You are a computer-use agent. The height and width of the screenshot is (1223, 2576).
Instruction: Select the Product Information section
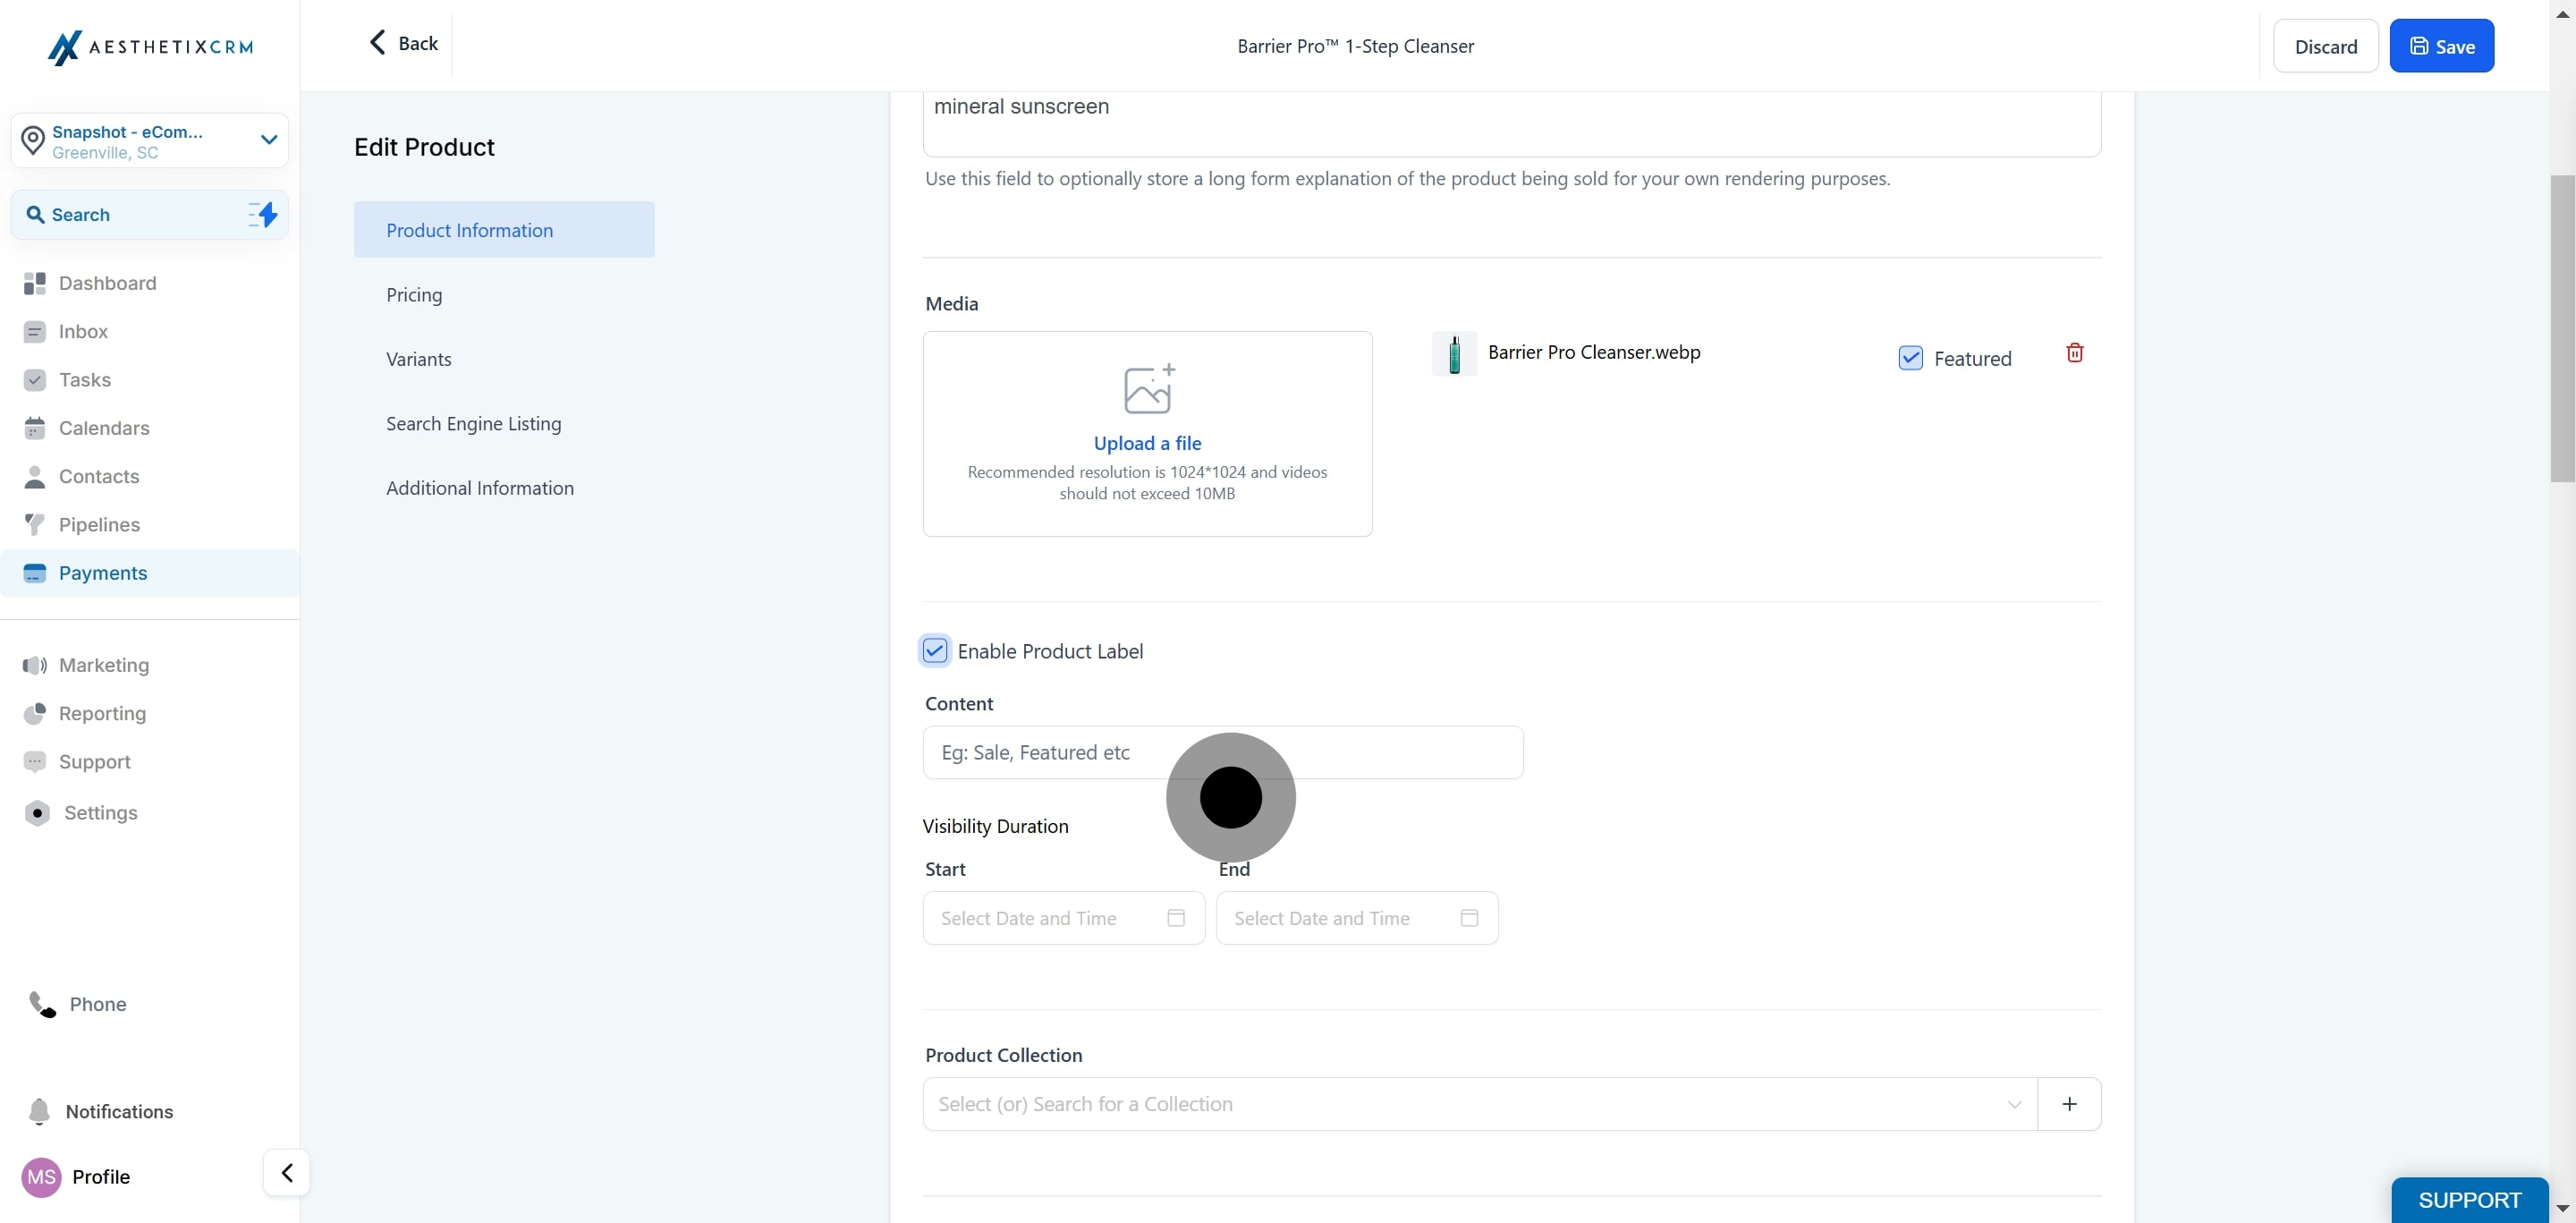click(x=504, y=230)
